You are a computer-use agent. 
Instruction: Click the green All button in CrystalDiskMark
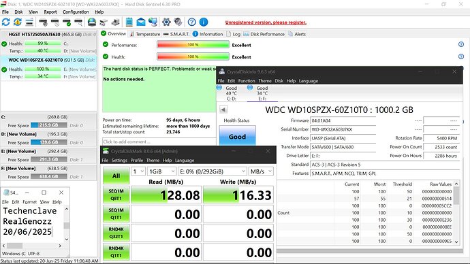click(116, 176)
